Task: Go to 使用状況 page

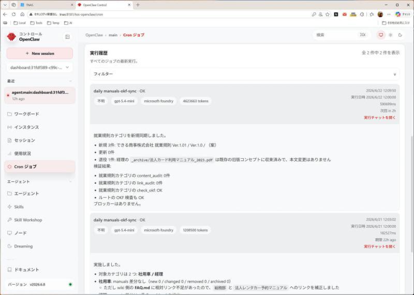Action: click(40, 153)
